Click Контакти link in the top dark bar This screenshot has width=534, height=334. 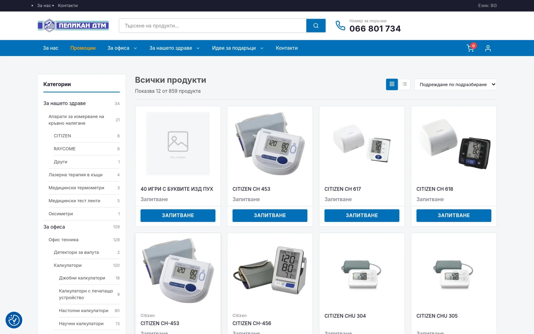pyautogui.click(x=68, y=6)
